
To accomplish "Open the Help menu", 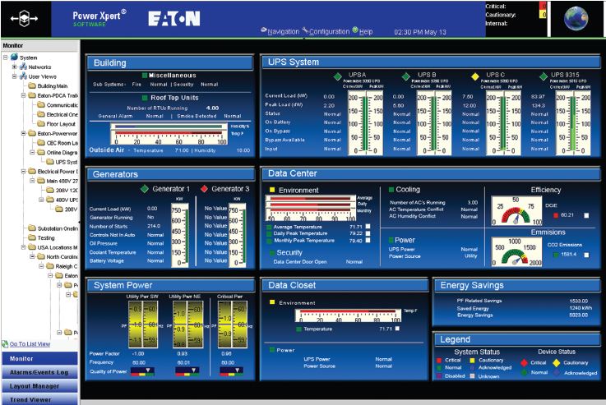I will point(363,31).
